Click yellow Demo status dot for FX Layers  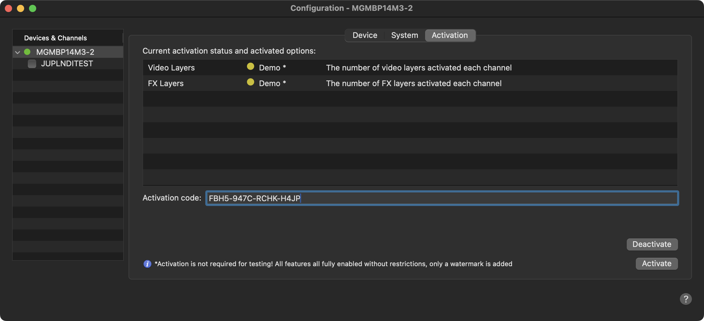point(250,82)
